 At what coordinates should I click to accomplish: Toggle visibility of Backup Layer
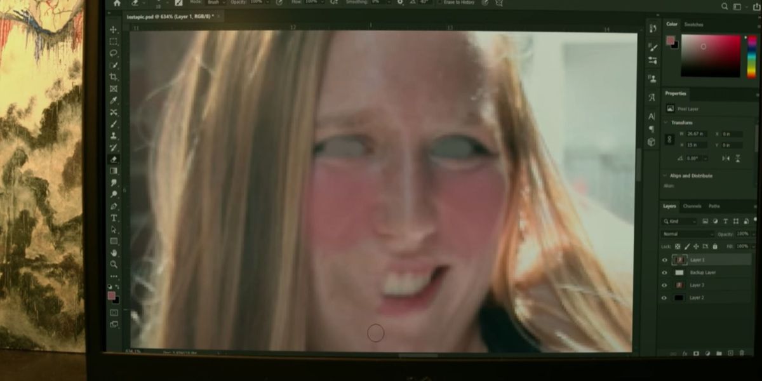(664, 272)
